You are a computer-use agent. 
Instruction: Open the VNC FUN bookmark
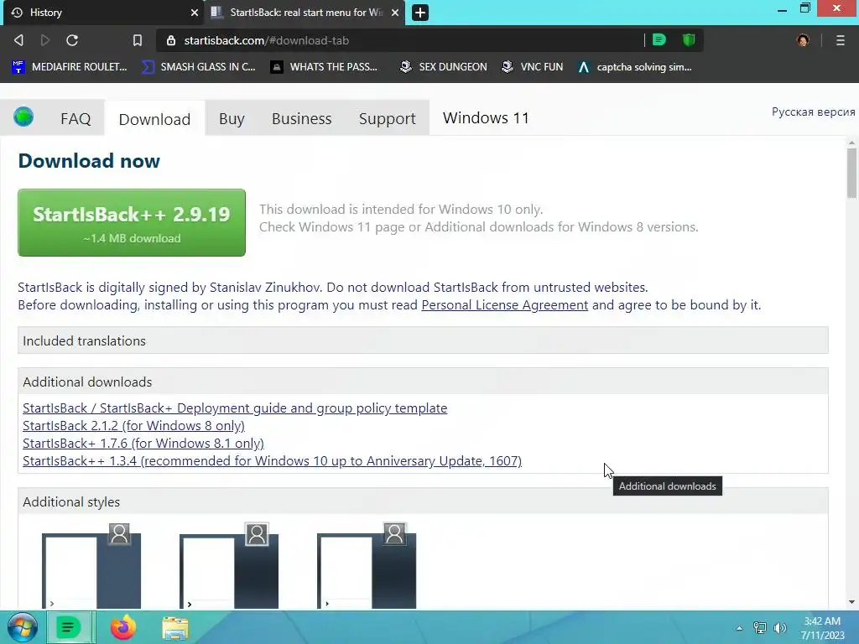(x=532, y=67)
